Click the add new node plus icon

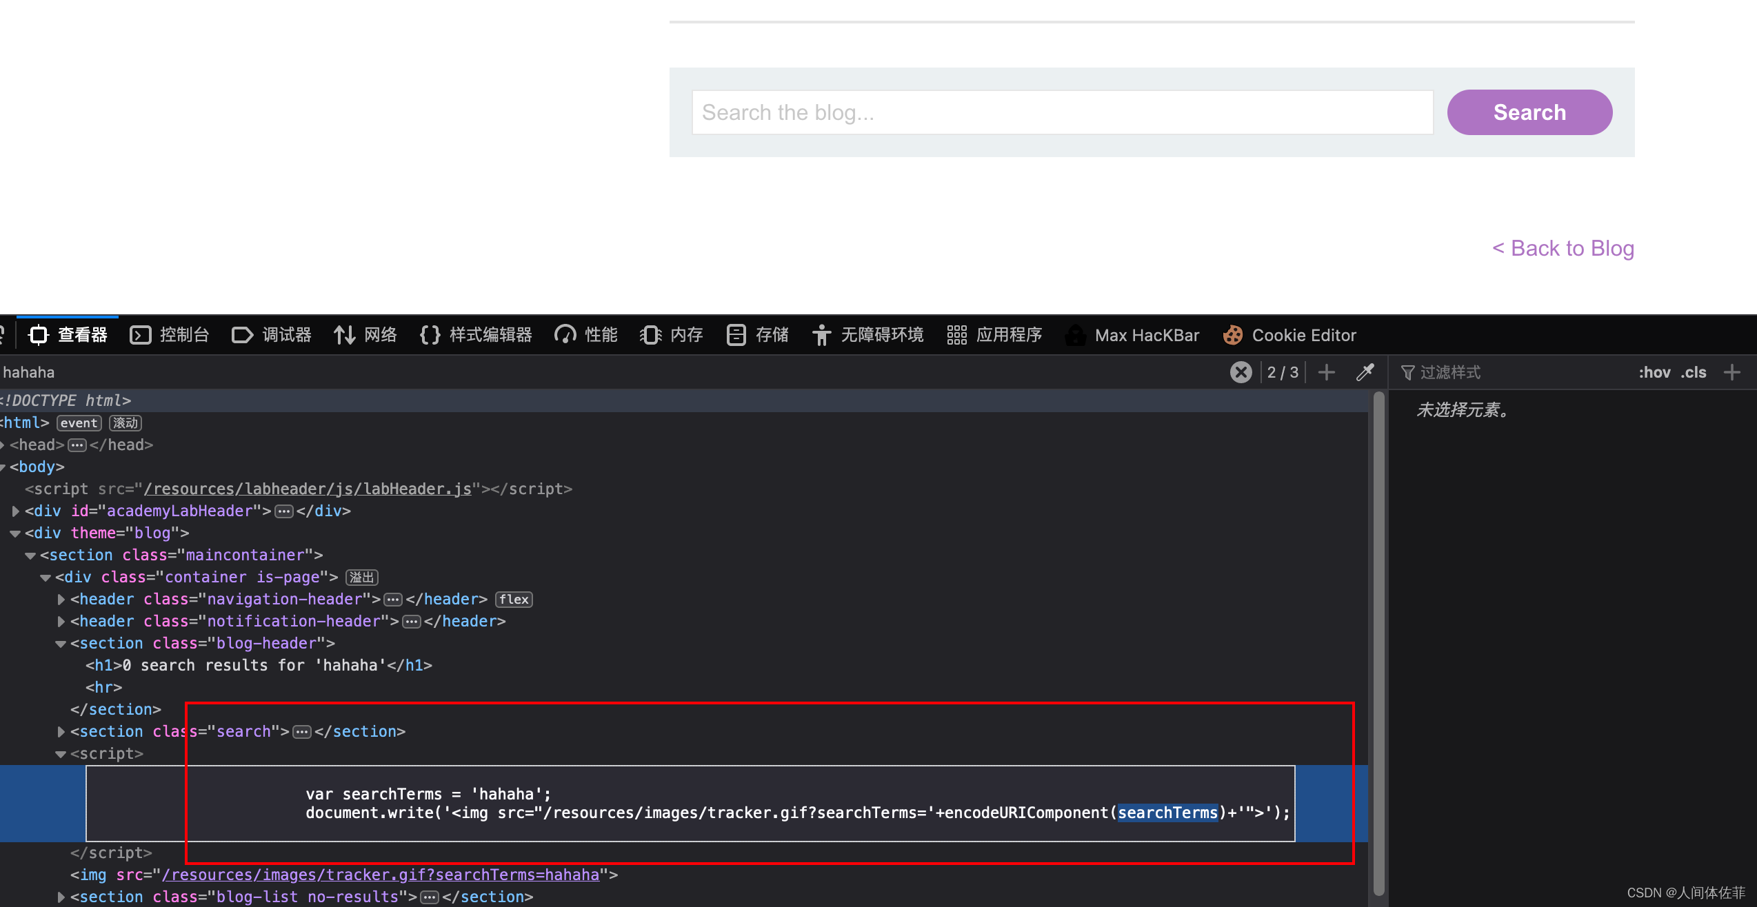pyautogui.click(x=1326, y=372)
